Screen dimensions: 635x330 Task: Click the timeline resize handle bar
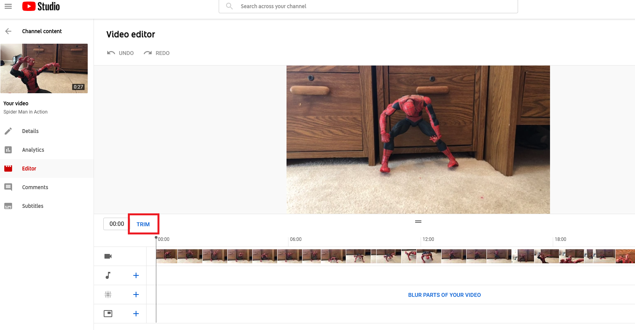tap(418, 222)
